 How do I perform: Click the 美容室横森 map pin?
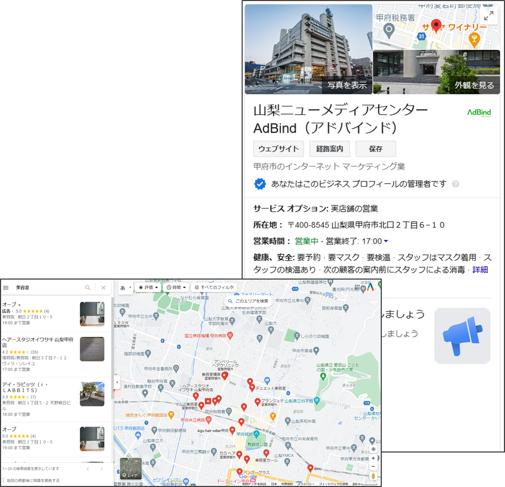225,376
